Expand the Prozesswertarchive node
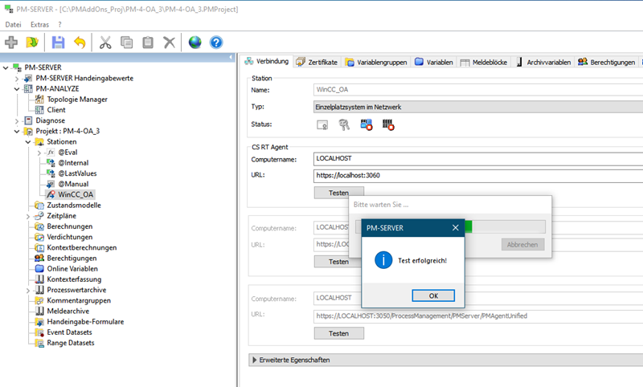Image resolution: width=643 pixels, height=387 pixels. (28, 291)
